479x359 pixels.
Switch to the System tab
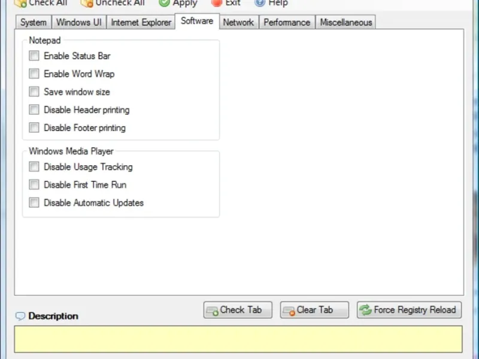pos(34,22)
